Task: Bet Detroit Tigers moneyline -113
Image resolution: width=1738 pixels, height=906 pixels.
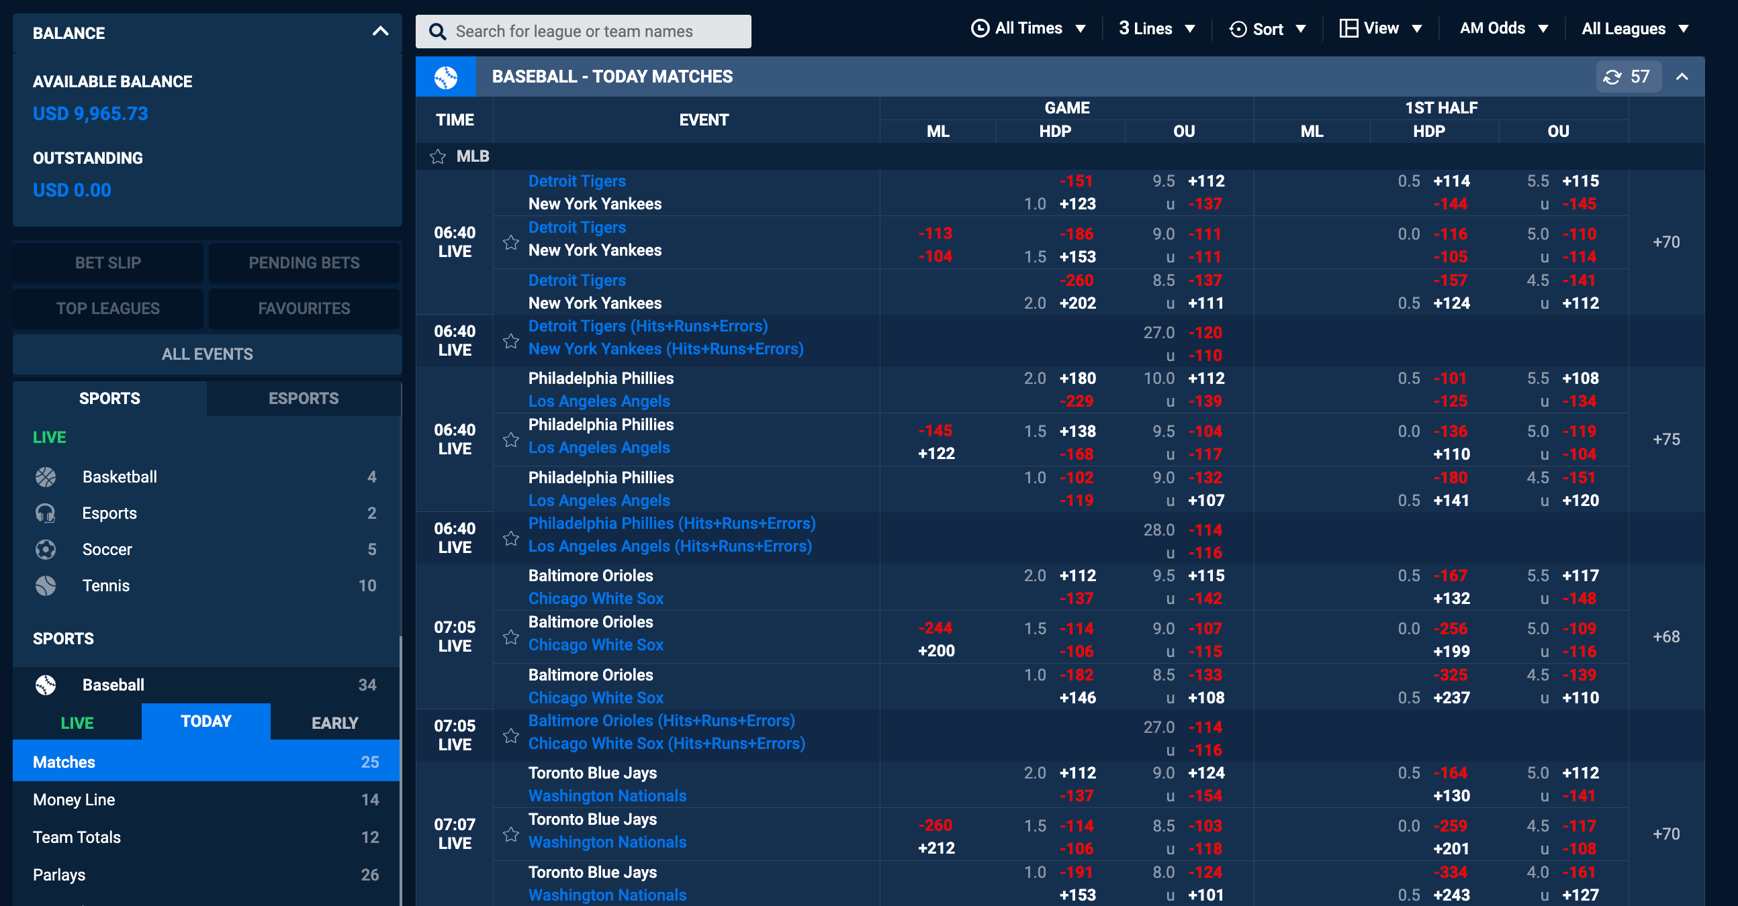Action: [x=935, y=234]
